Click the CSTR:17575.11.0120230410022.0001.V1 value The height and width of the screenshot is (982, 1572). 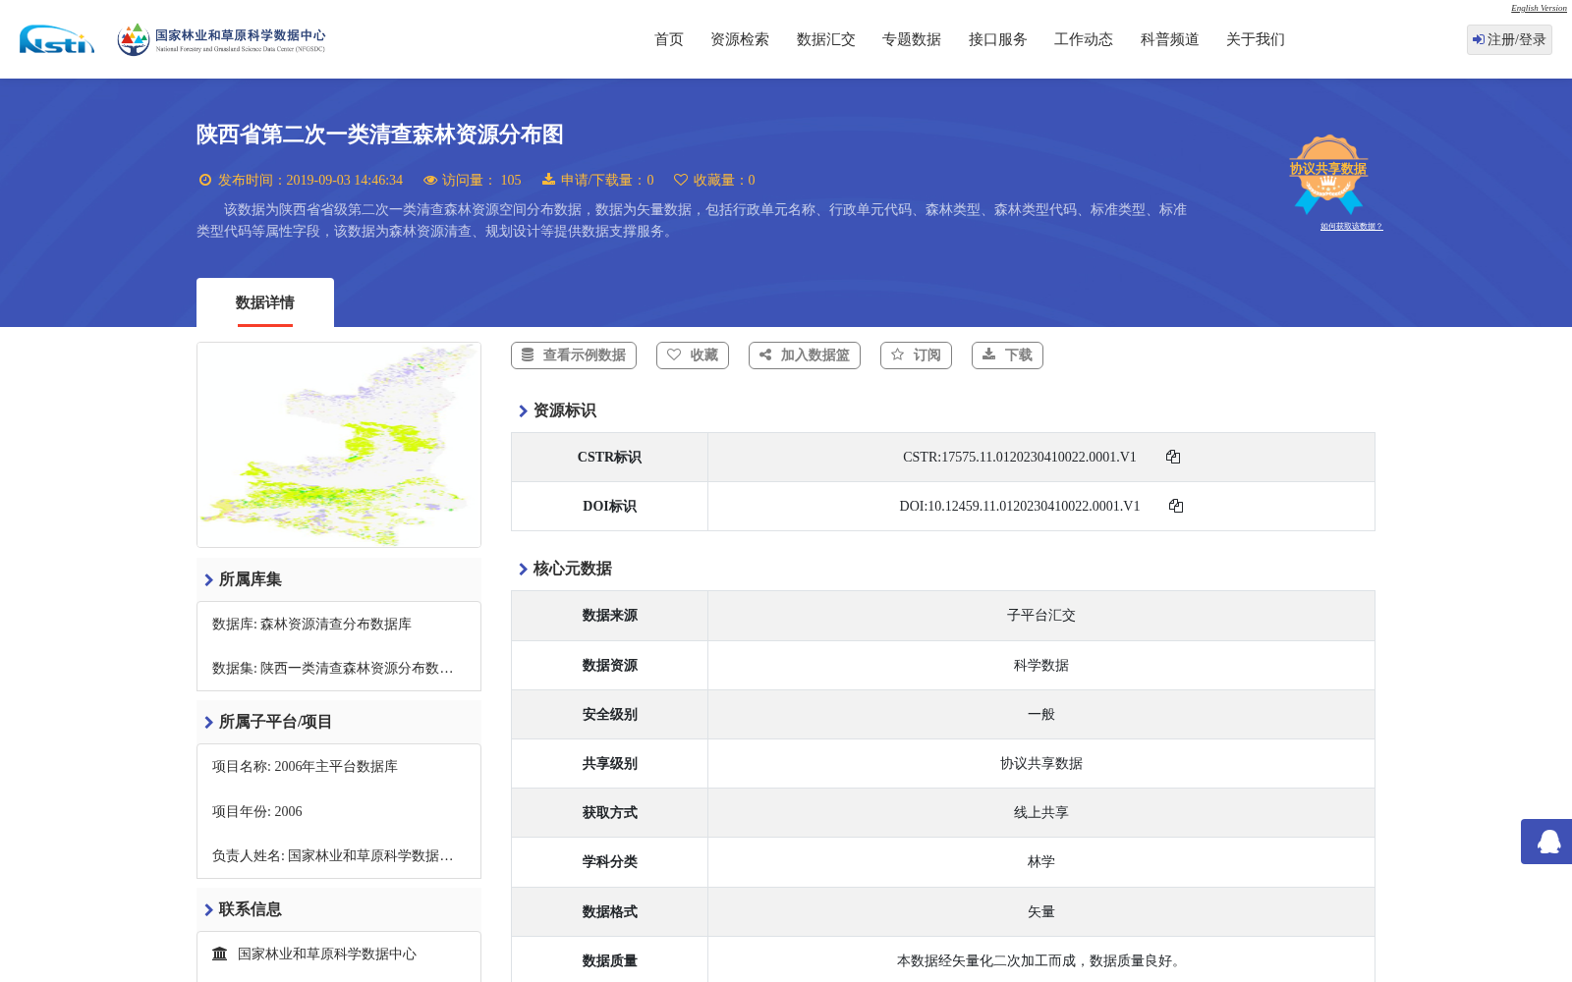point(1019,458)
